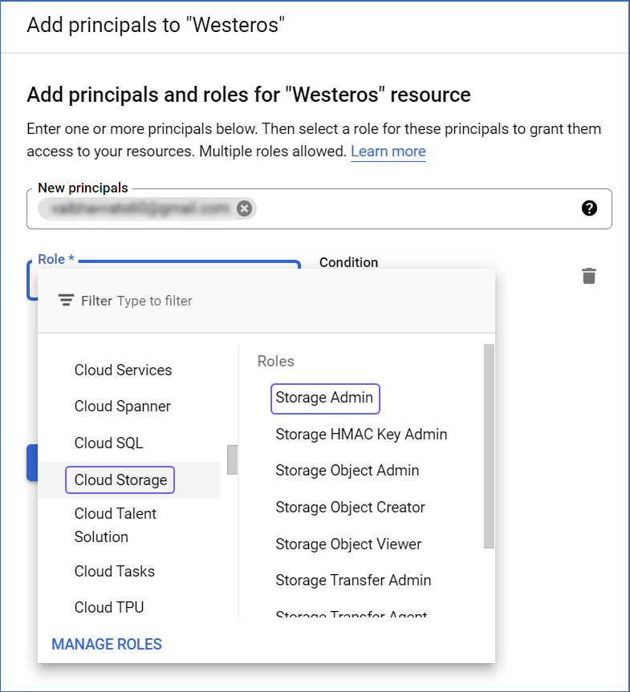630x692 pixels.
Task: Select the Storage Object Creator role
Action: 351,508
